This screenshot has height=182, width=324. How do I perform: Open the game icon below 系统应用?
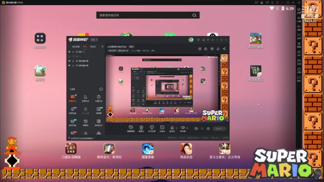click(40, 73)
